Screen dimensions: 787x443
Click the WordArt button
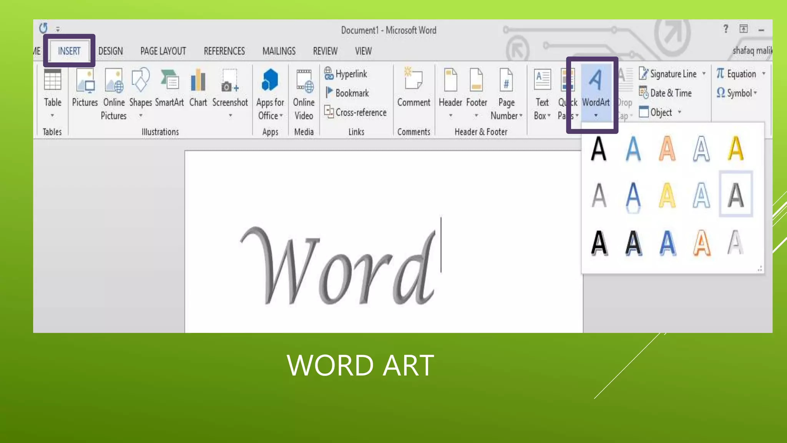[596, 92]
